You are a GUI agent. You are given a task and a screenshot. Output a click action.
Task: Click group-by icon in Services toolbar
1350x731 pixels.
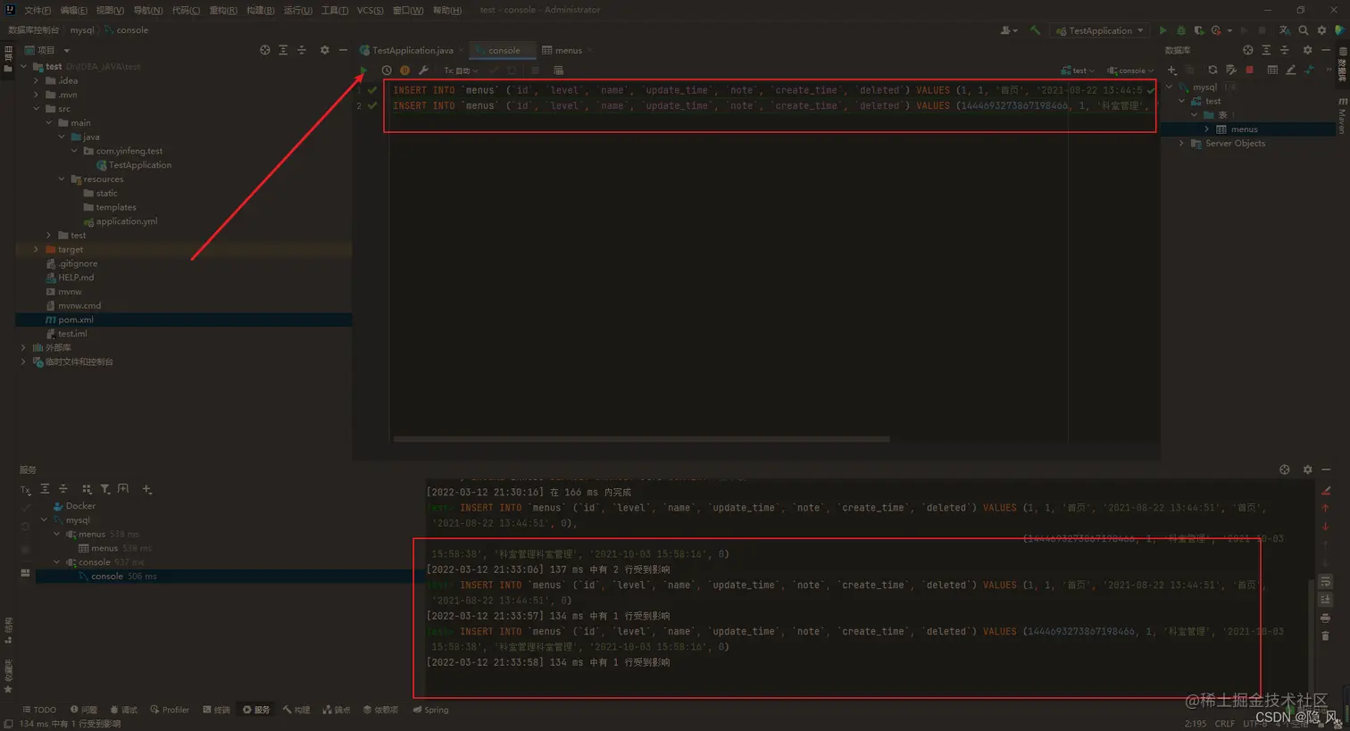87,489
